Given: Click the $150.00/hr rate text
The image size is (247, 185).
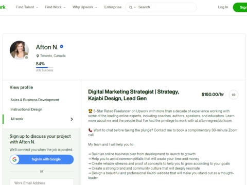Looking at the screenshot, I should (x=213, y=95).
